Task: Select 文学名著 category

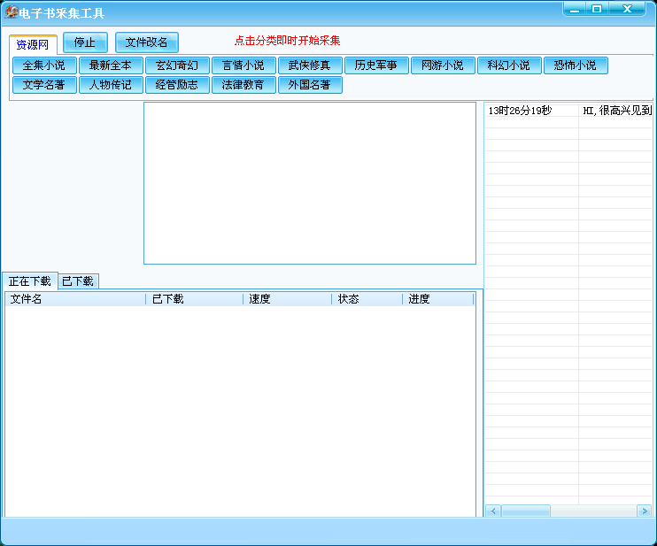Action: tap(44, 85)
